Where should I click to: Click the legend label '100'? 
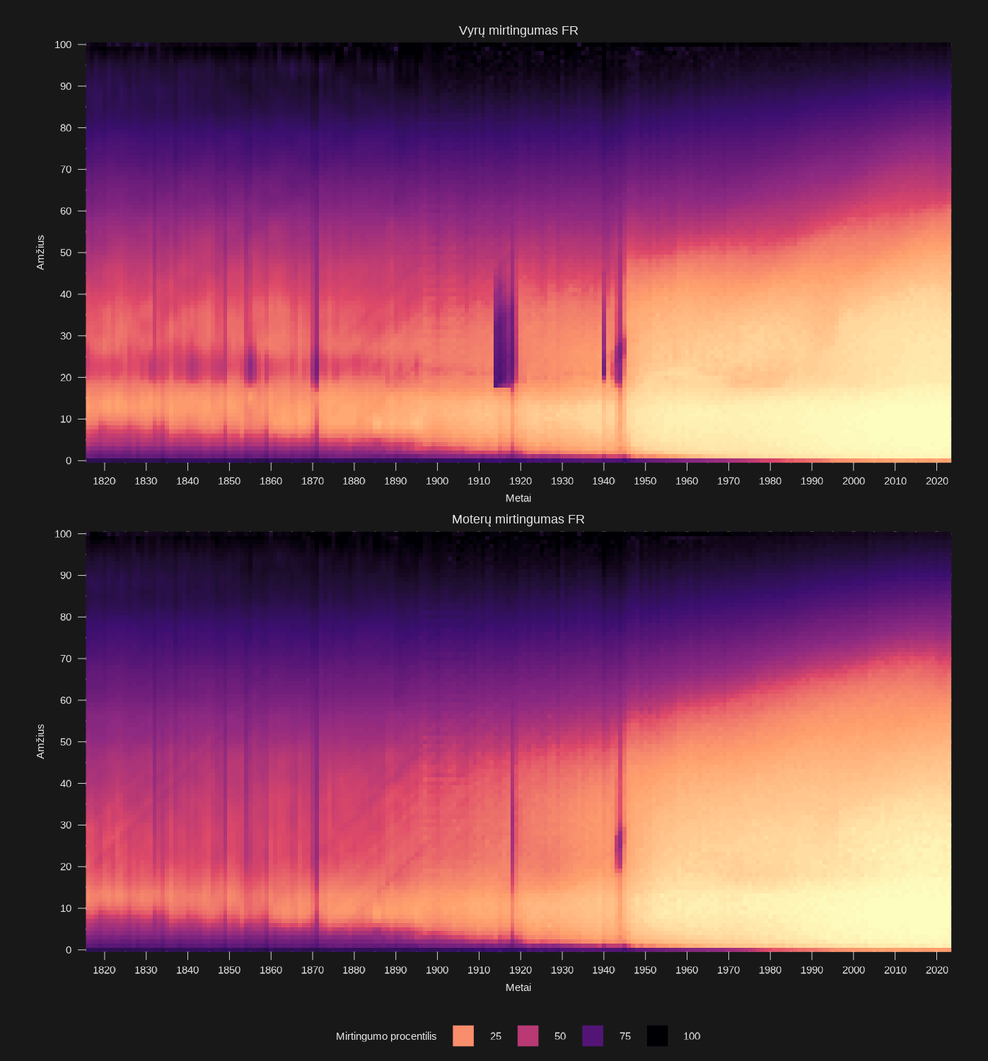click(692, 1036)
